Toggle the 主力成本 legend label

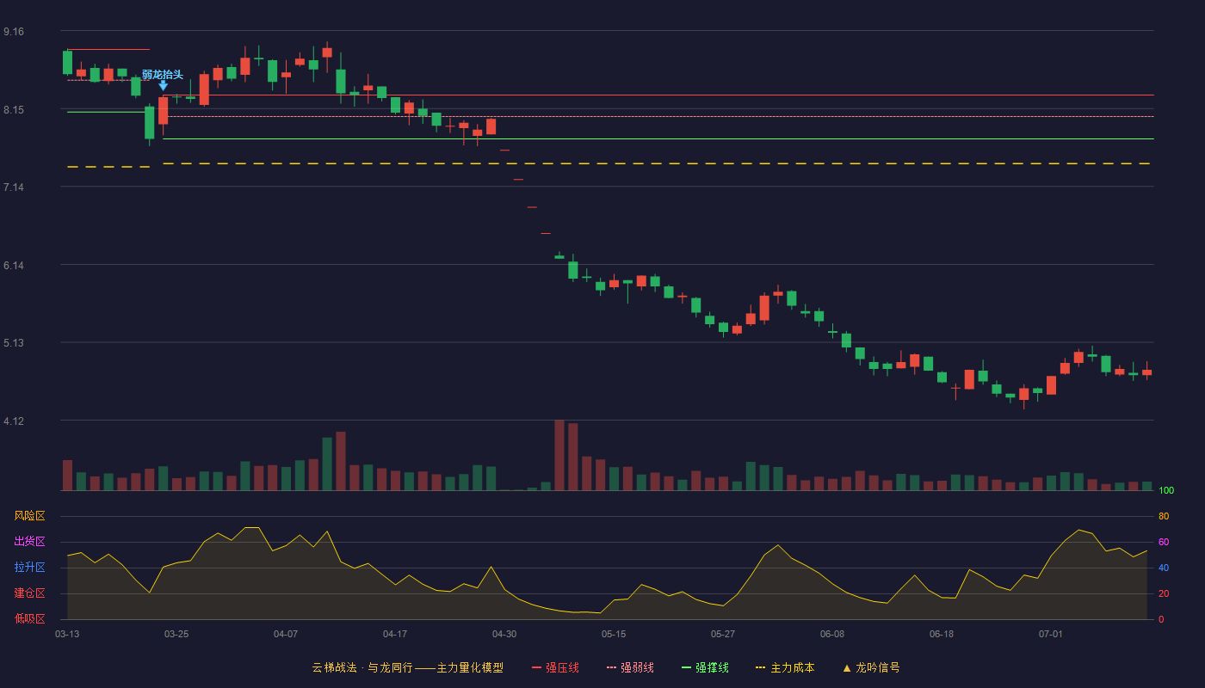click(x=792, y=668)
